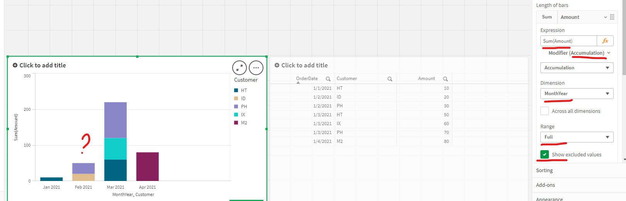Open the Range Full dropdown
Image resolution: width=626 pixels, height=201 pixels.
coord(577,137)
